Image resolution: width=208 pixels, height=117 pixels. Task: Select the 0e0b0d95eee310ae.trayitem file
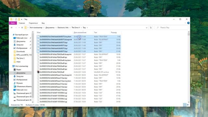point(55,81)
